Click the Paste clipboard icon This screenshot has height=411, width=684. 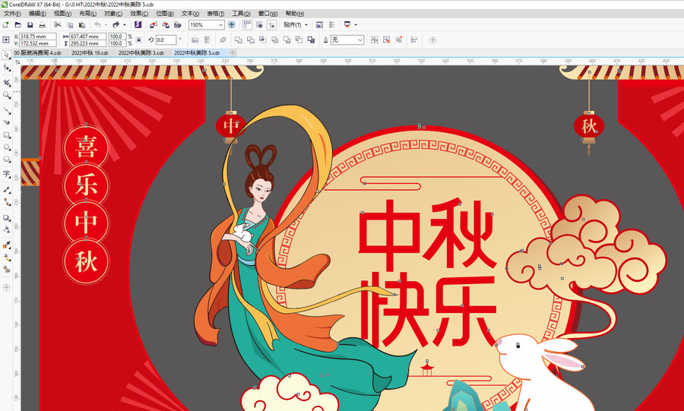[81, 25]
